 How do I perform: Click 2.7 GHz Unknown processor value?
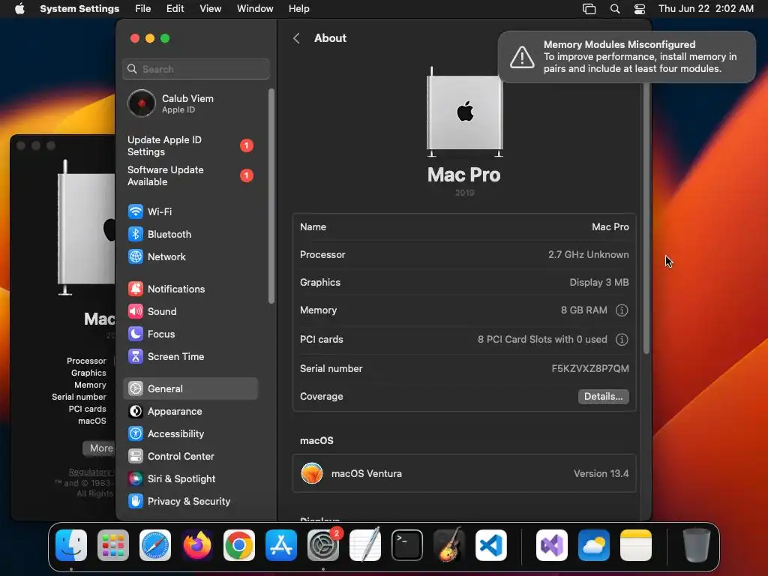(588, 255)
